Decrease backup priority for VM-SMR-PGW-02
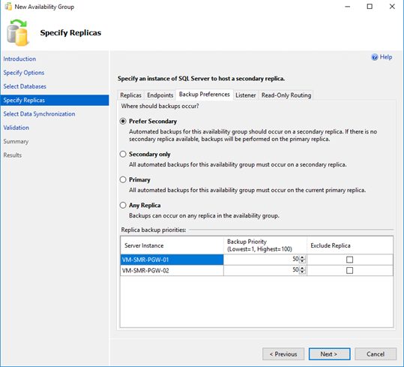The width and height of the screenshot is (404, 367). (x=303, y=272)
